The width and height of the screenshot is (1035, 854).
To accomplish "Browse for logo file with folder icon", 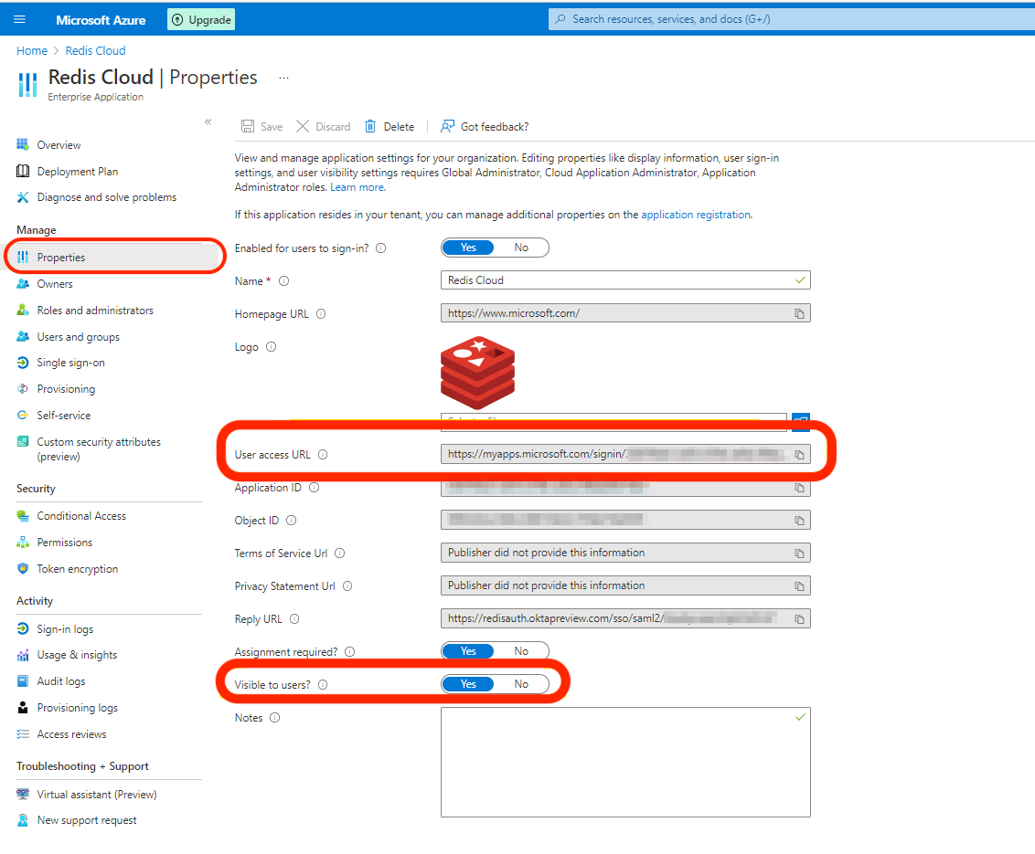I will [x=801, y=420].
